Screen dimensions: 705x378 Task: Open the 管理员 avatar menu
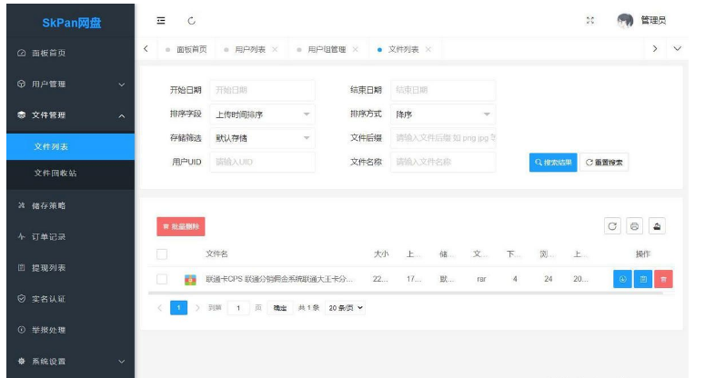point(641,20)
